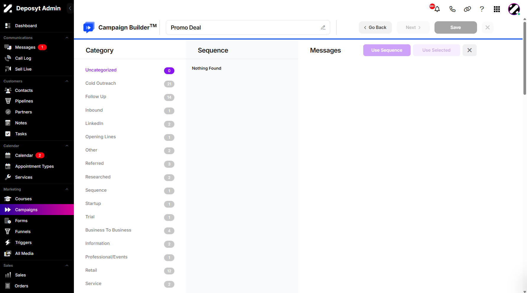This screenshot has height=293, width=527.
Task: Click the Calendar icon in sidebar
Action: click(8, 155)
